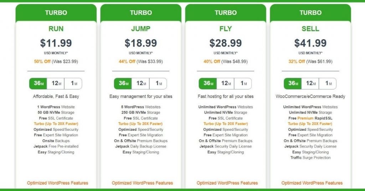Select 1M term on Sell plan

click(x=328, y=83)
